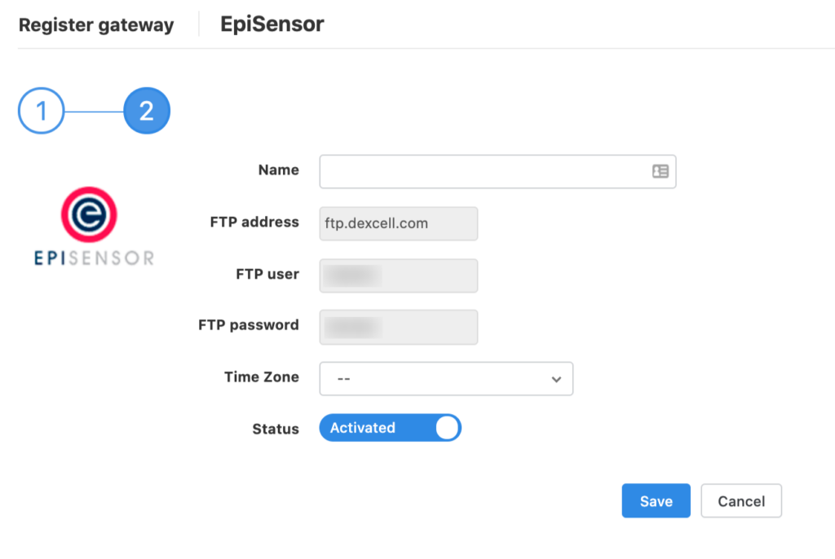Click the FTP address label text
835x559 pixels.
click(254, 222)
